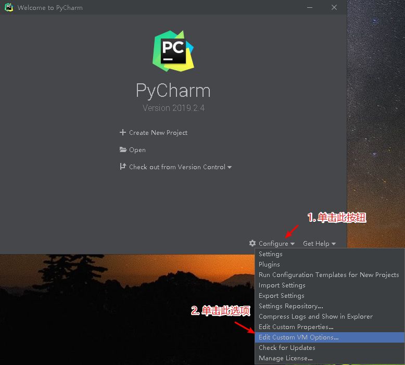Click the PyCharm title bar app icon
The image size is (405, 365).
click(x=9, y=8)
